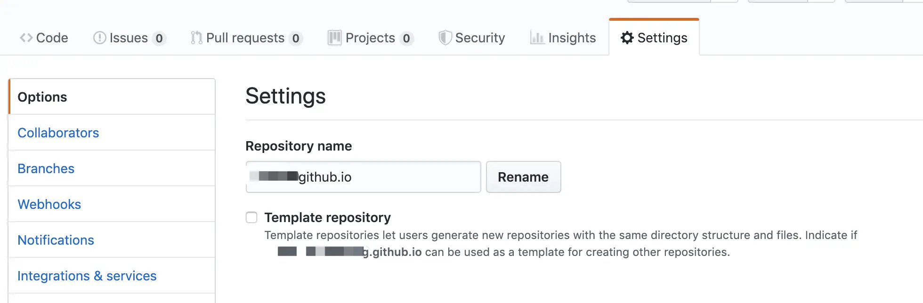Click the Projects board icon
This screenshot has width=923, height=303.
[334, 38]
